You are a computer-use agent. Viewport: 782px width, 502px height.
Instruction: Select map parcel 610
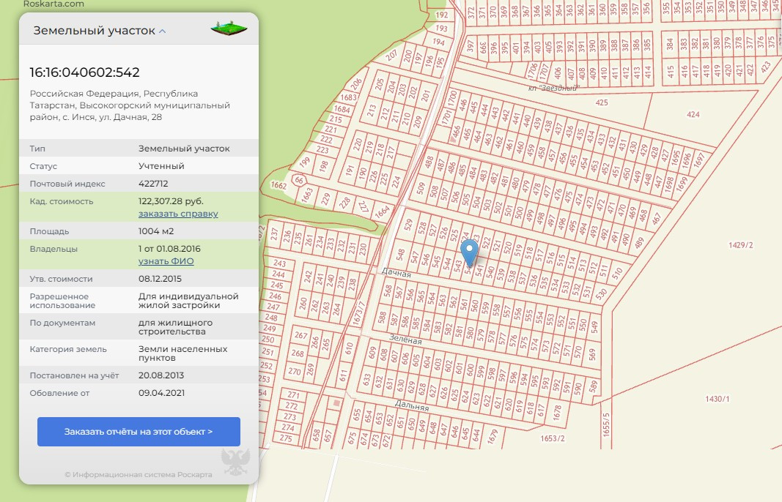pyautogui.click(x=349, y=348)
